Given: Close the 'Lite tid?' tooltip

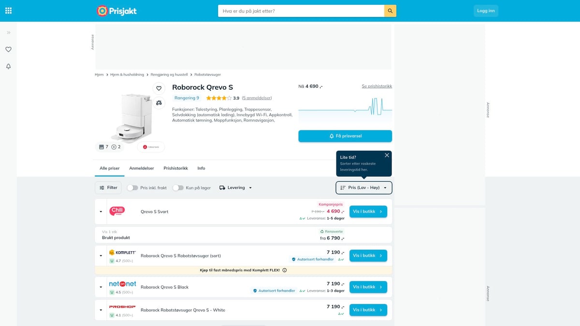Looking at the screenshot, I should point(387,155).
